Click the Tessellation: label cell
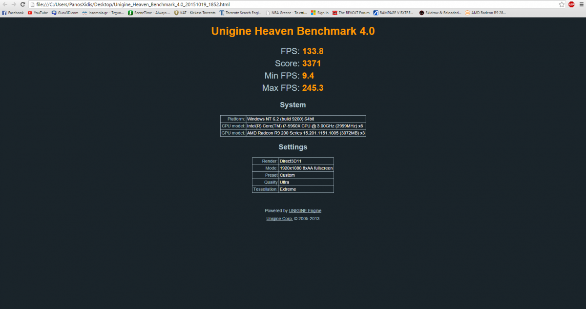The image size is (586, 309). click(265, 189)
